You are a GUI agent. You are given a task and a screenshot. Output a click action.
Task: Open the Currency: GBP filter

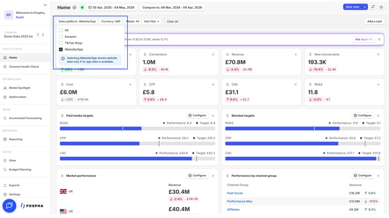(x=111, y=21)
